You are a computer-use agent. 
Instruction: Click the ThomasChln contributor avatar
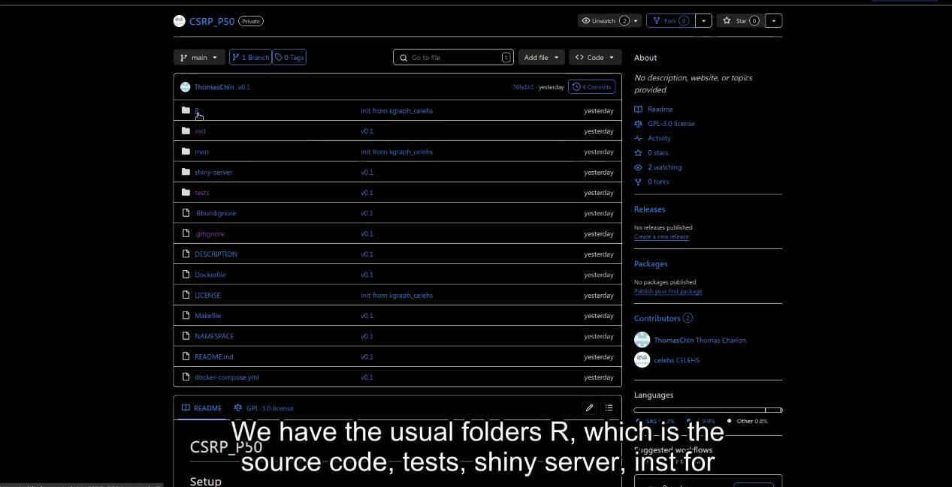click(x=642, y=340)
